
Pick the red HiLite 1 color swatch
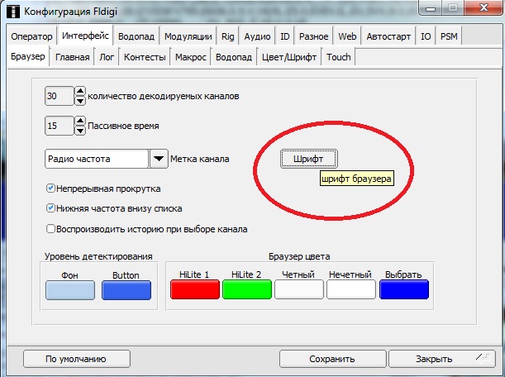pos(195,289)
